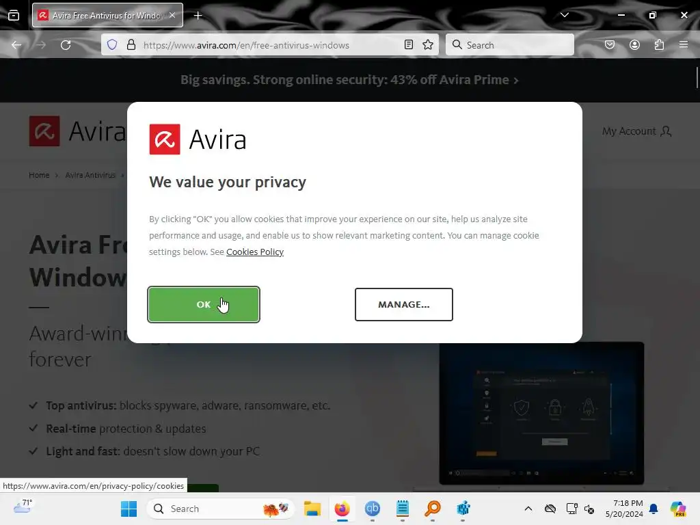
Task: Open Save to Pocket icon
Action: pos(610,44)
